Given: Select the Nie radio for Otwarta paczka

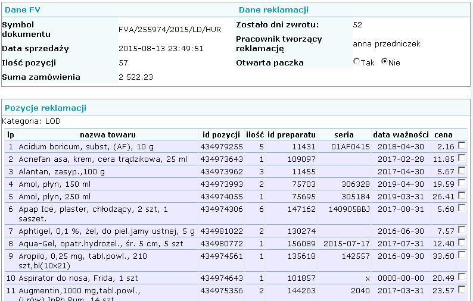Looking at the screenshot, I should (384, 61).
